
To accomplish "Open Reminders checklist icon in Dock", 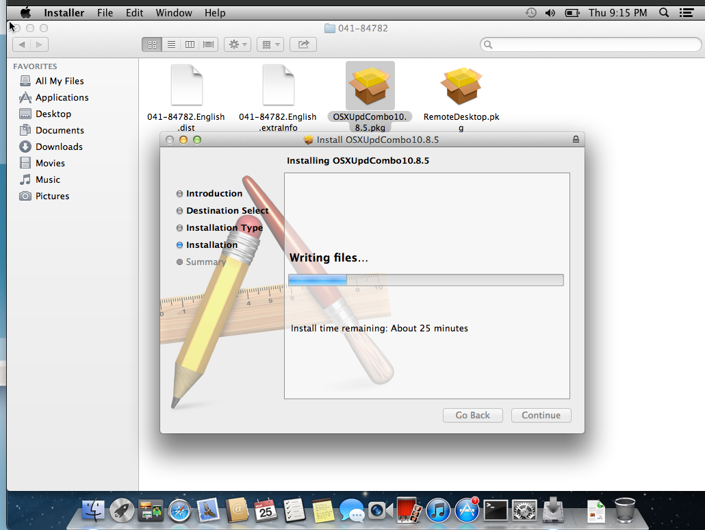I will click(x=294, y=511).
